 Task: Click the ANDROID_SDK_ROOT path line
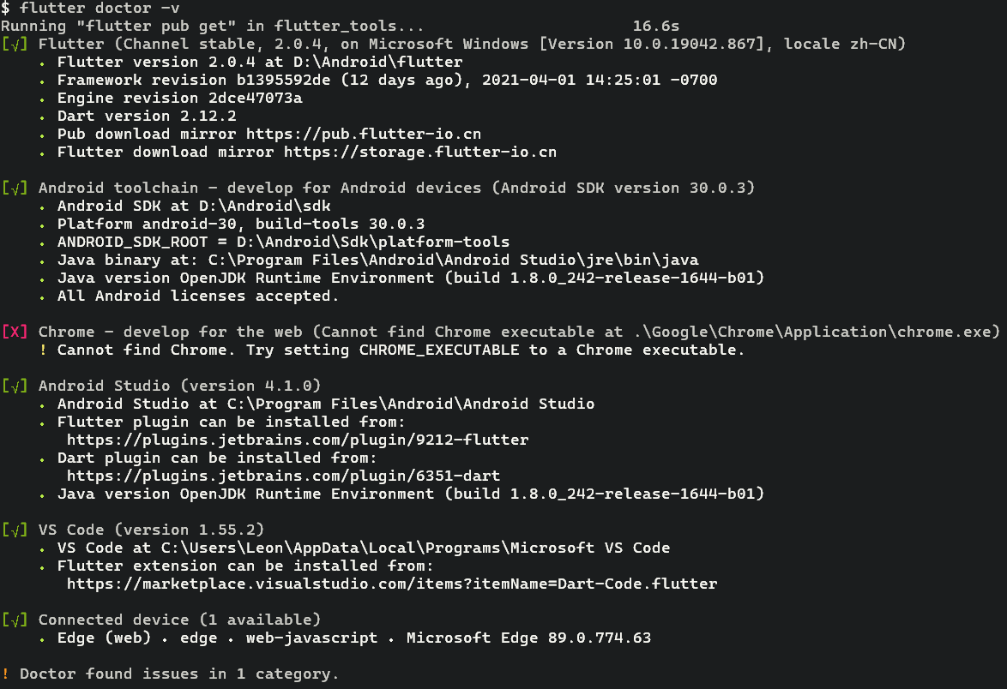(283, 243)
